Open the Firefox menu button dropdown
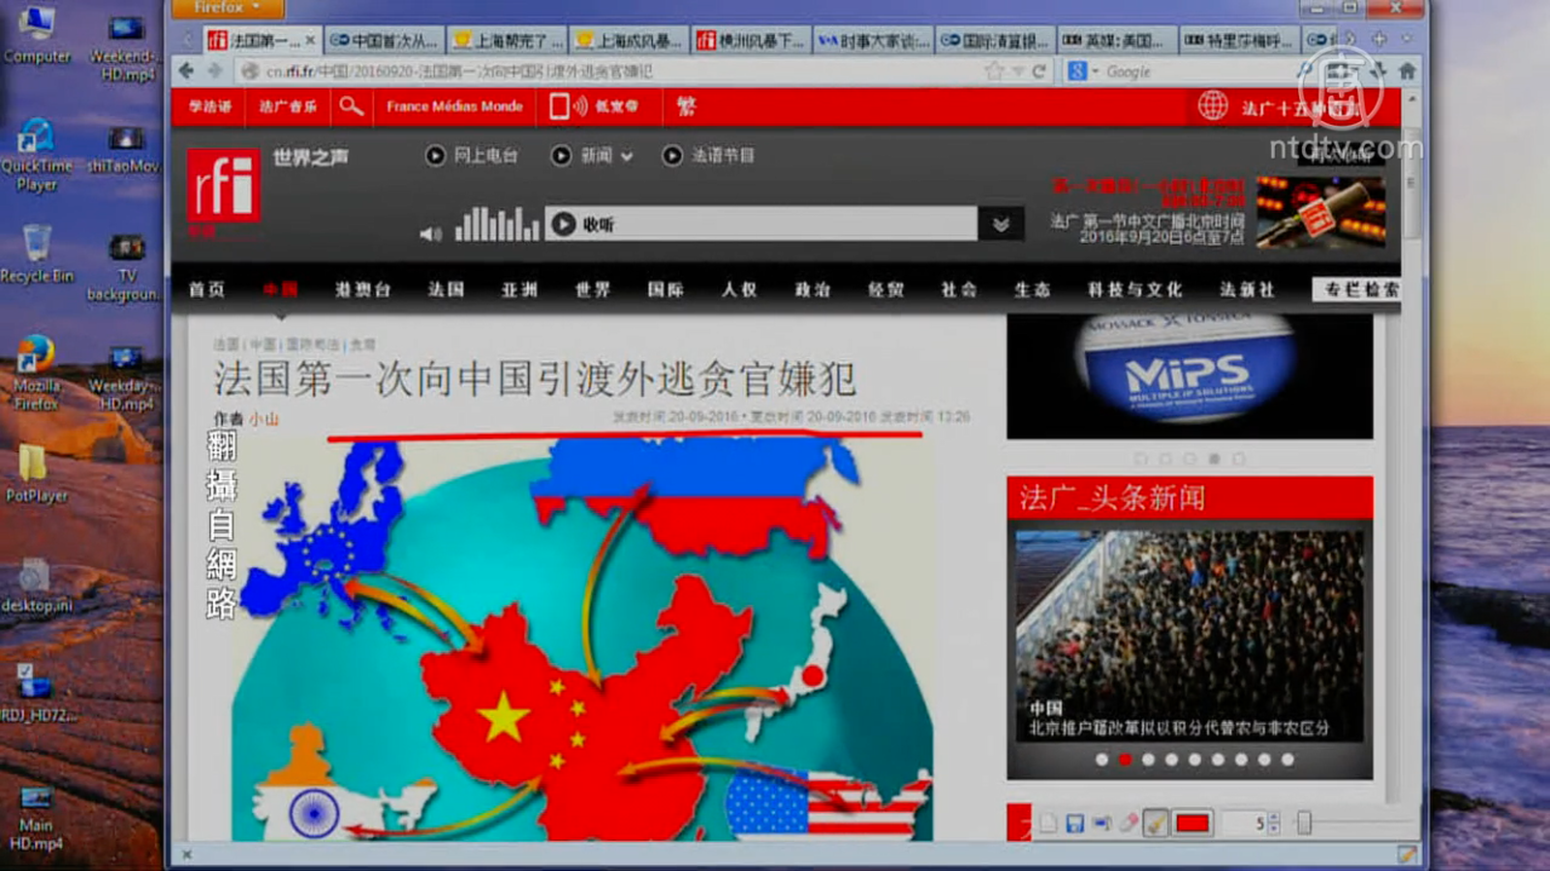 pos(229,8)
